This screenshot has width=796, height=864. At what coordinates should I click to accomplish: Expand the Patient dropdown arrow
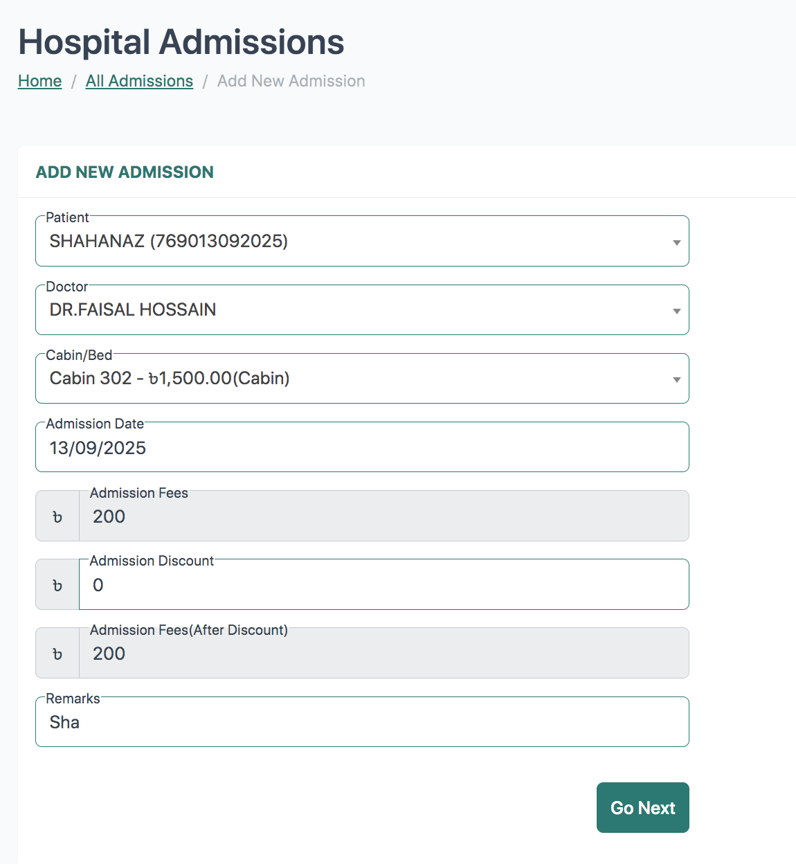point(676,242)
